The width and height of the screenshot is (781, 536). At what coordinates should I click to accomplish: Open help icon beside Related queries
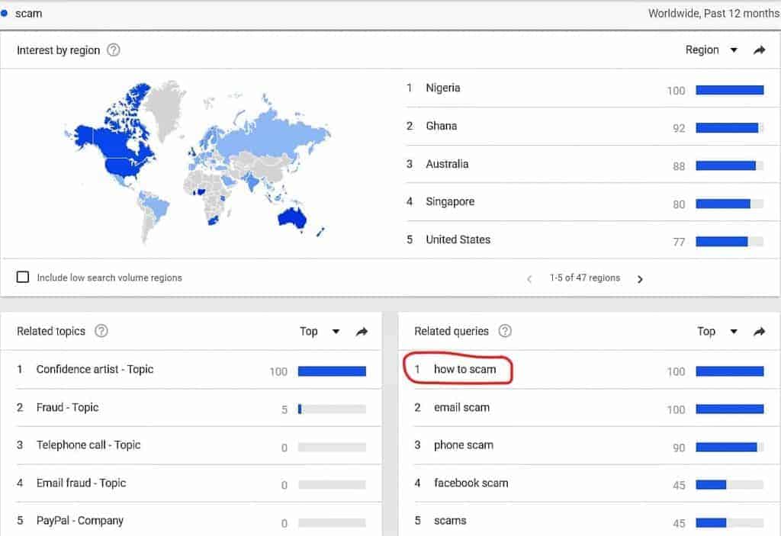pyautogui.click(x=504, y=331)
